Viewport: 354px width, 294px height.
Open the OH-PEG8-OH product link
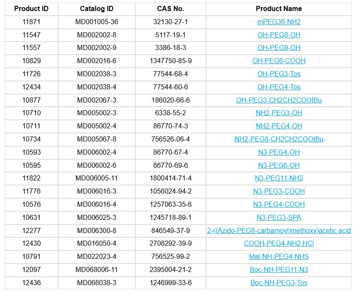point(279,35)
